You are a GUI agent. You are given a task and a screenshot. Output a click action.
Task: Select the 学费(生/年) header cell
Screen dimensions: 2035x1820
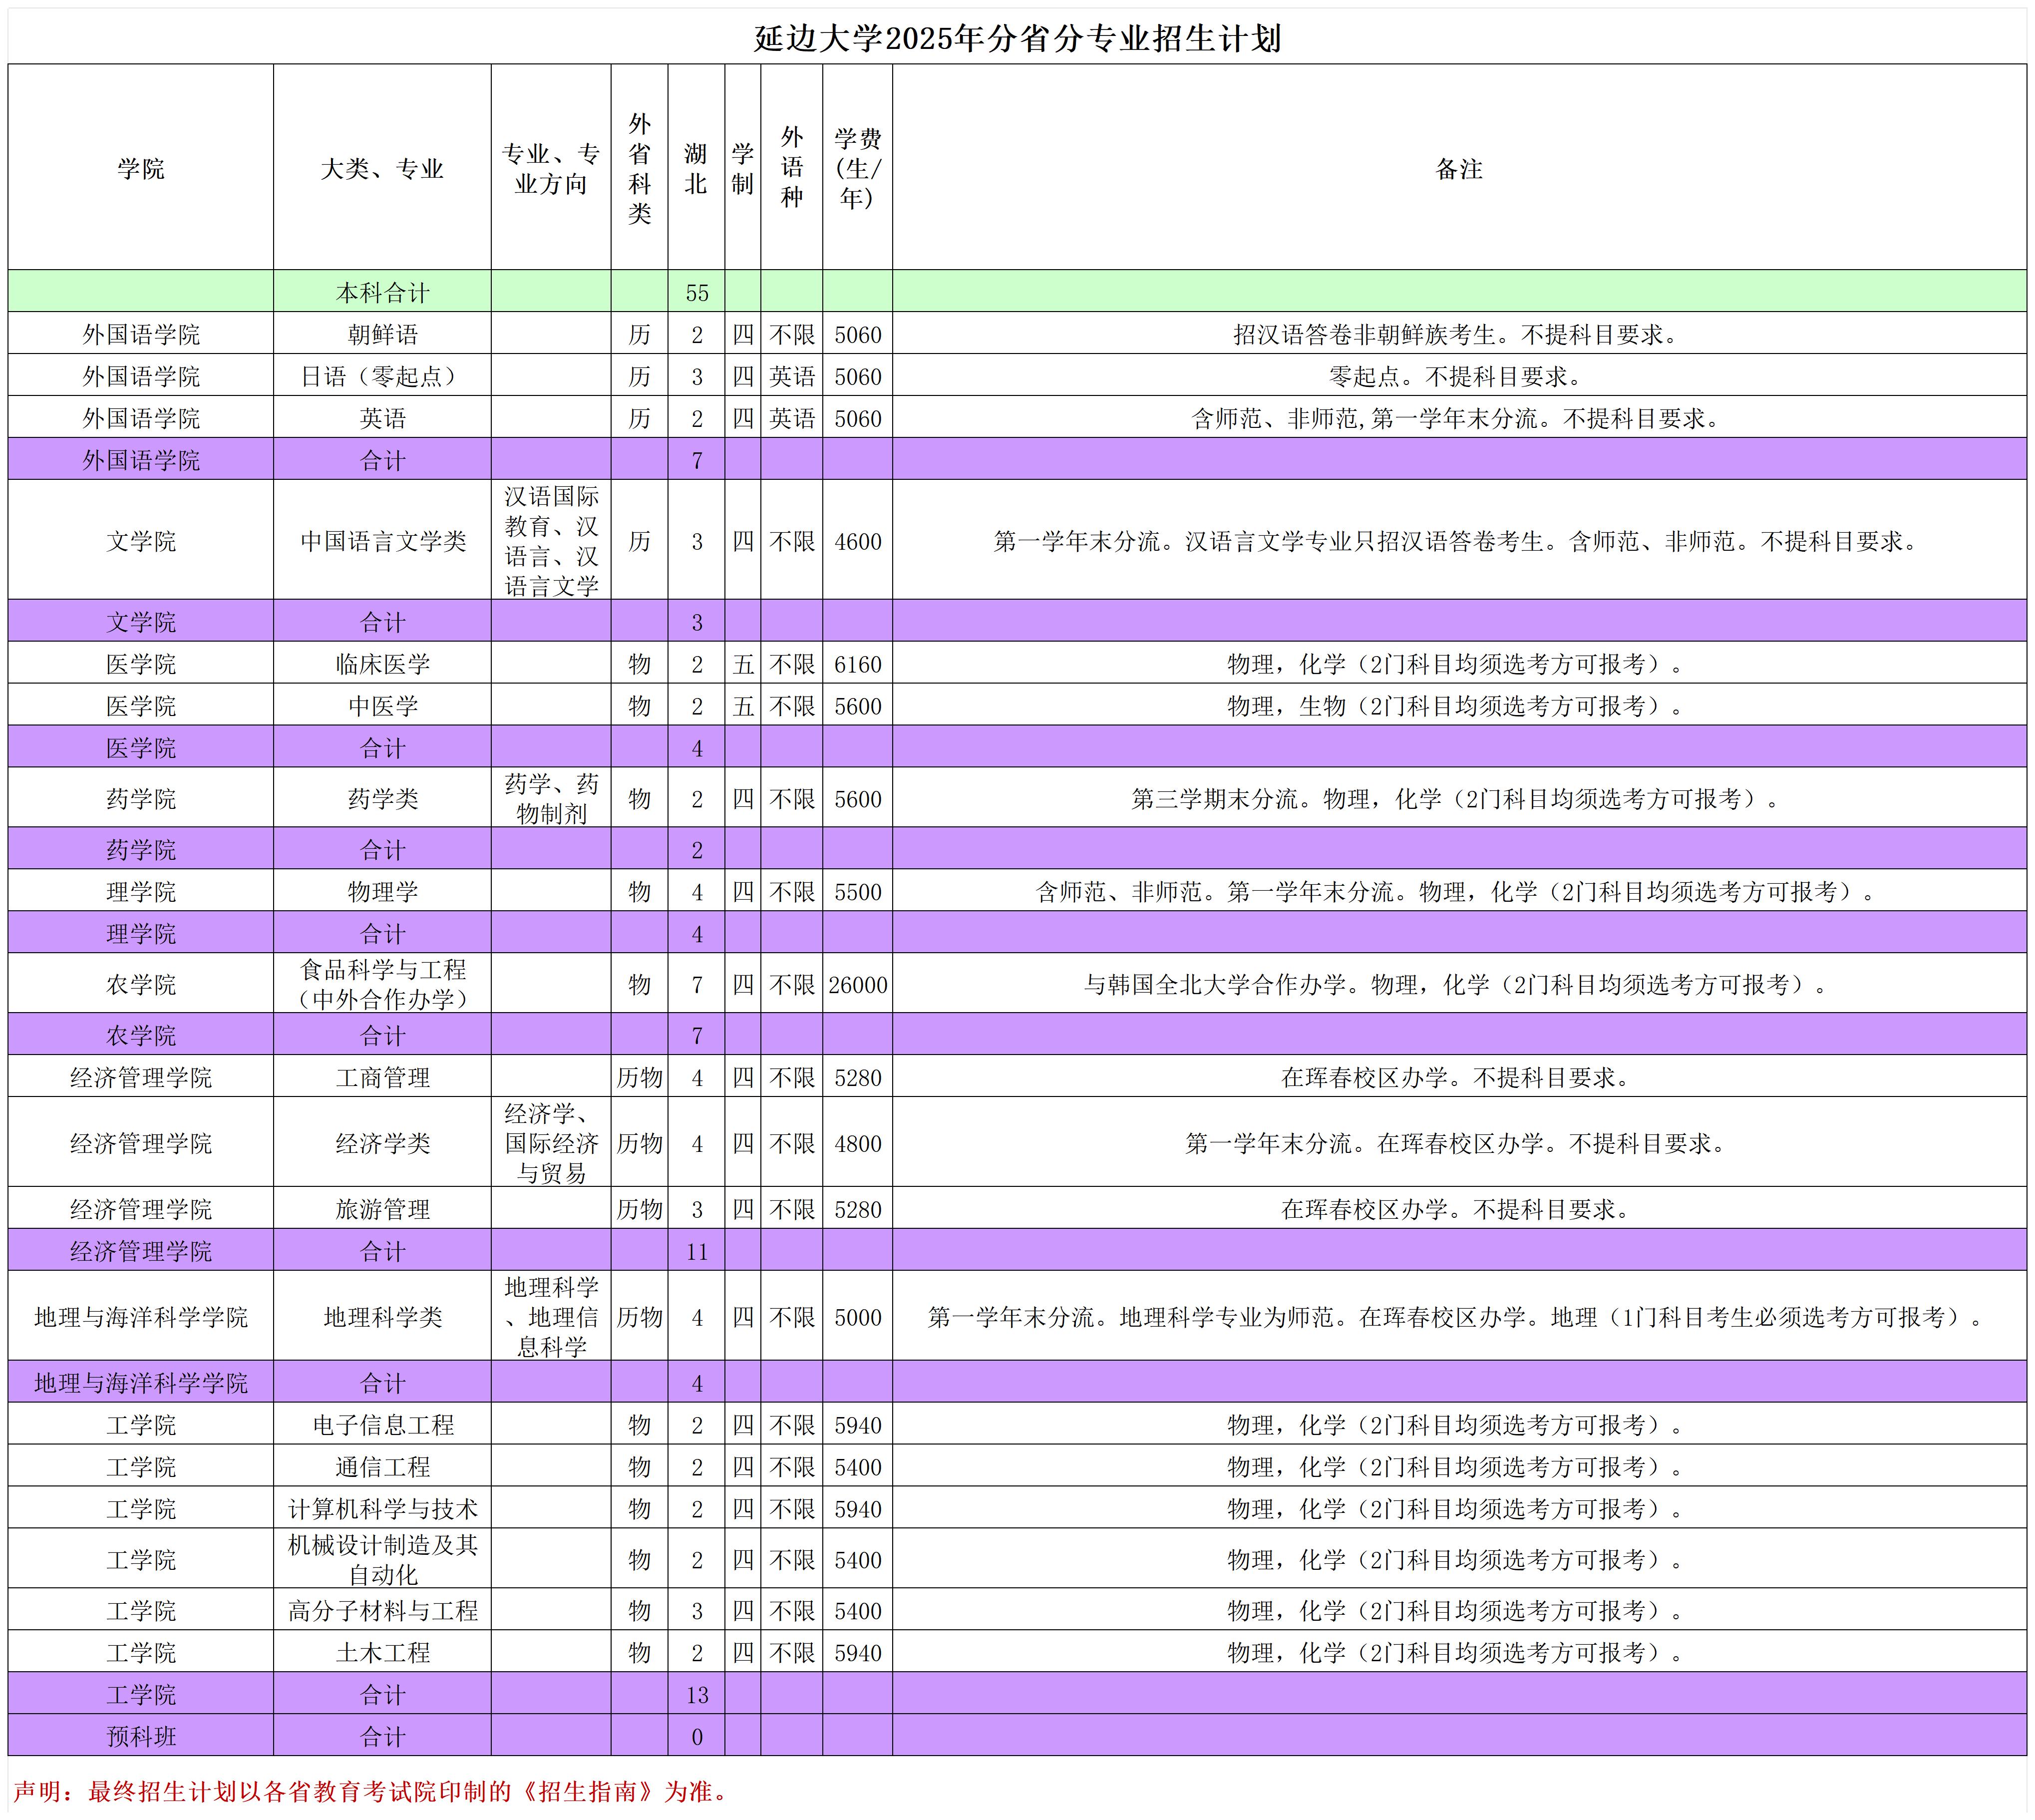pos(858,168)
